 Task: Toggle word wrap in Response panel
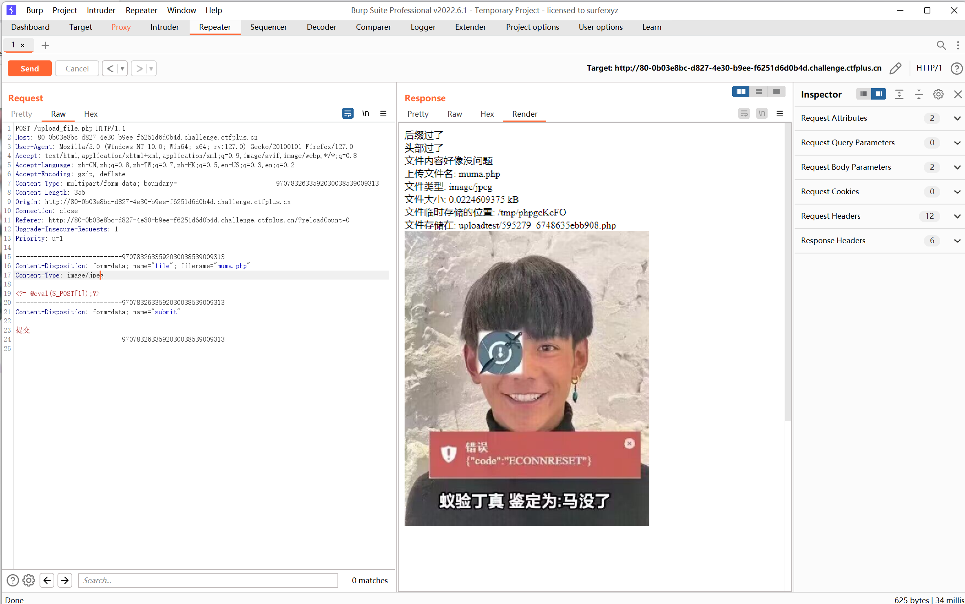[744, 113]
